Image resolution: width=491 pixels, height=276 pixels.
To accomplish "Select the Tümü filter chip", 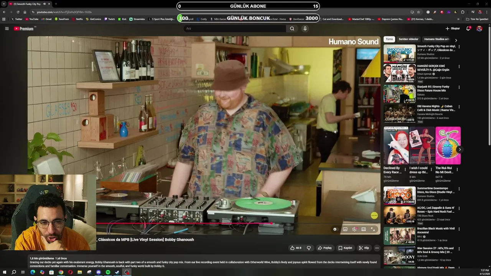I will point(389,39).
